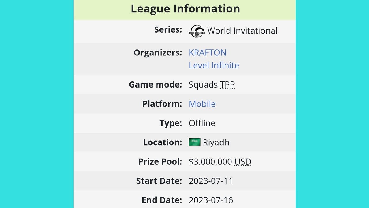Click the World Invitational series name
The width and height of the screenshot is (369, 208).
point(242,31)
